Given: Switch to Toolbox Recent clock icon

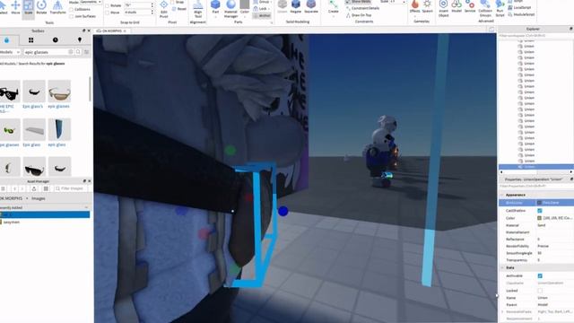Looking at the screenshot, I should (56, 39).
